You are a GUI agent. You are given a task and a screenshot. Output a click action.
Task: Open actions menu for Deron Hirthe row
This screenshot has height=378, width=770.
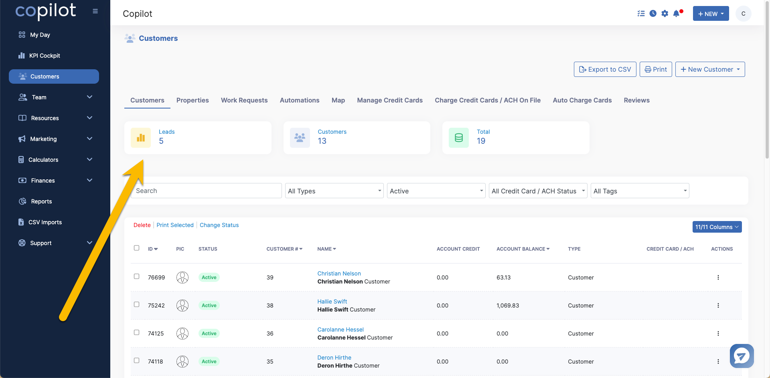(x=718, y=362)
